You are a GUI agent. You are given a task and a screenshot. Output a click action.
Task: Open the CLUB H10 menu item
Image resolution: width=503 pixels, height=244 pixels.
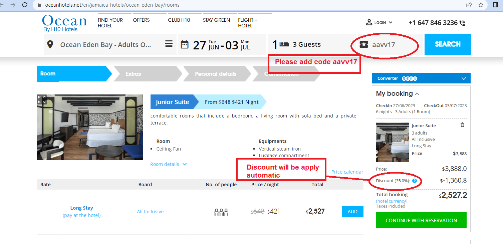tap(179, 20)
